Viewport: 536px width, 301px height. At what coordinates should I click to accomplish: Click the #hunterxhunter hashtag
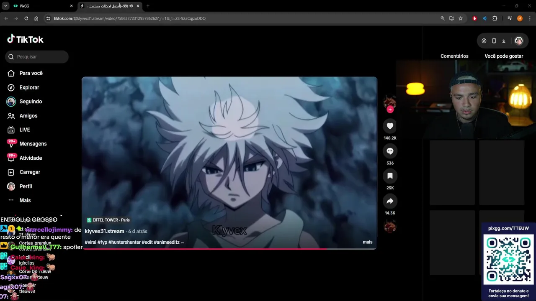tap(124, 242)
